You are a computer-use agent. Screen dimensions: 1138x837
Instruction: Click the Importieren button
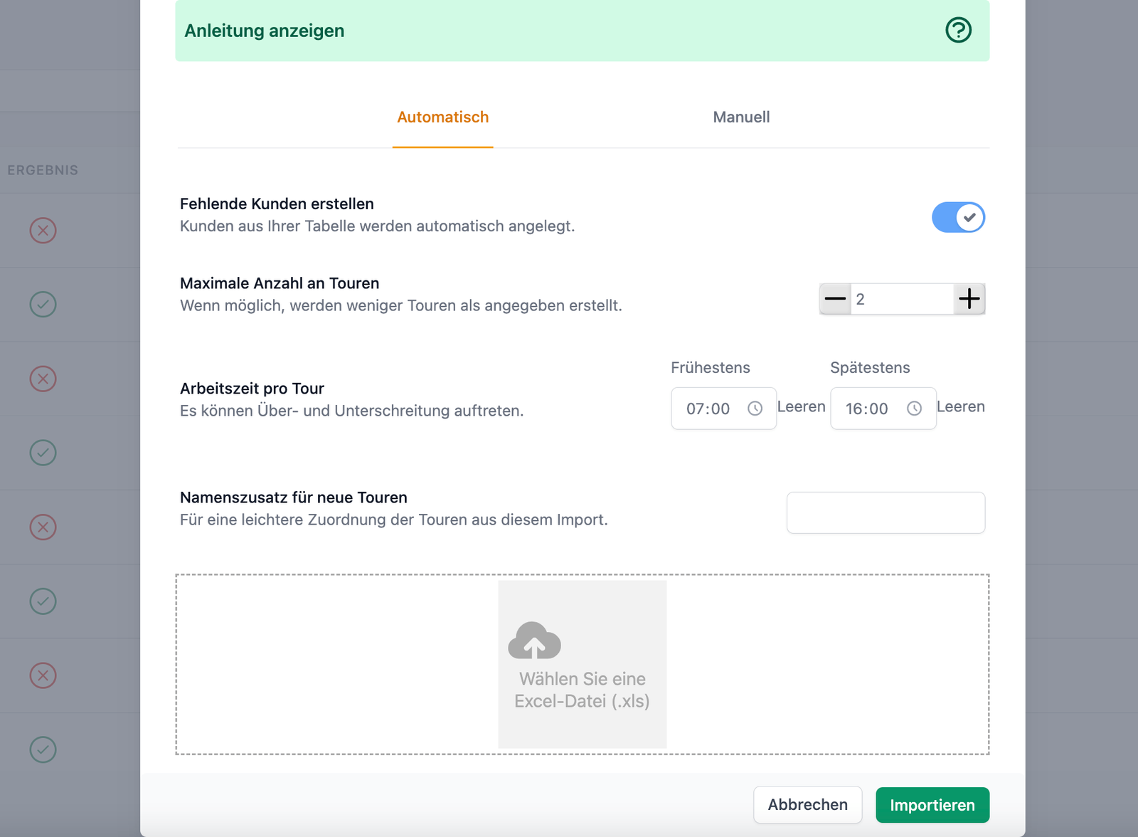(932, 805)
